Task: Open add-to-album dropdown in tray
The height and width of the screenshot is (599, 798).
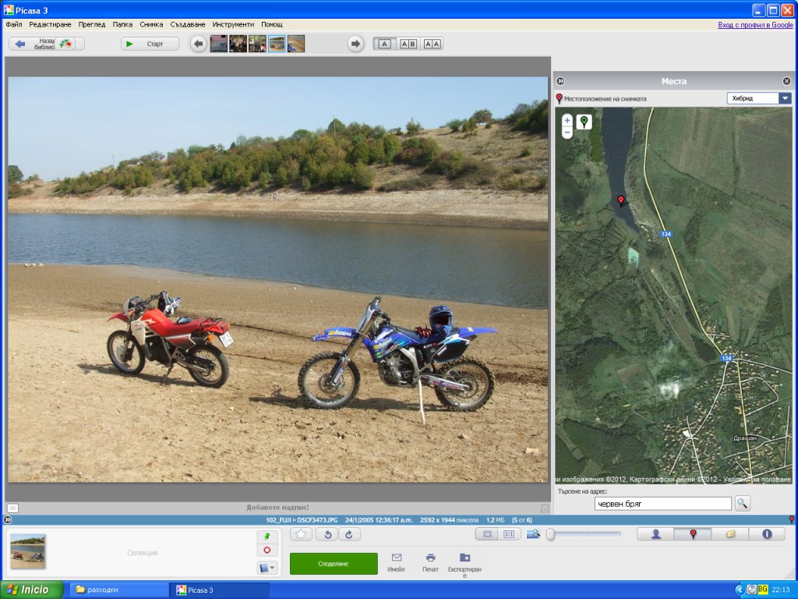Action: pos(267,568)
